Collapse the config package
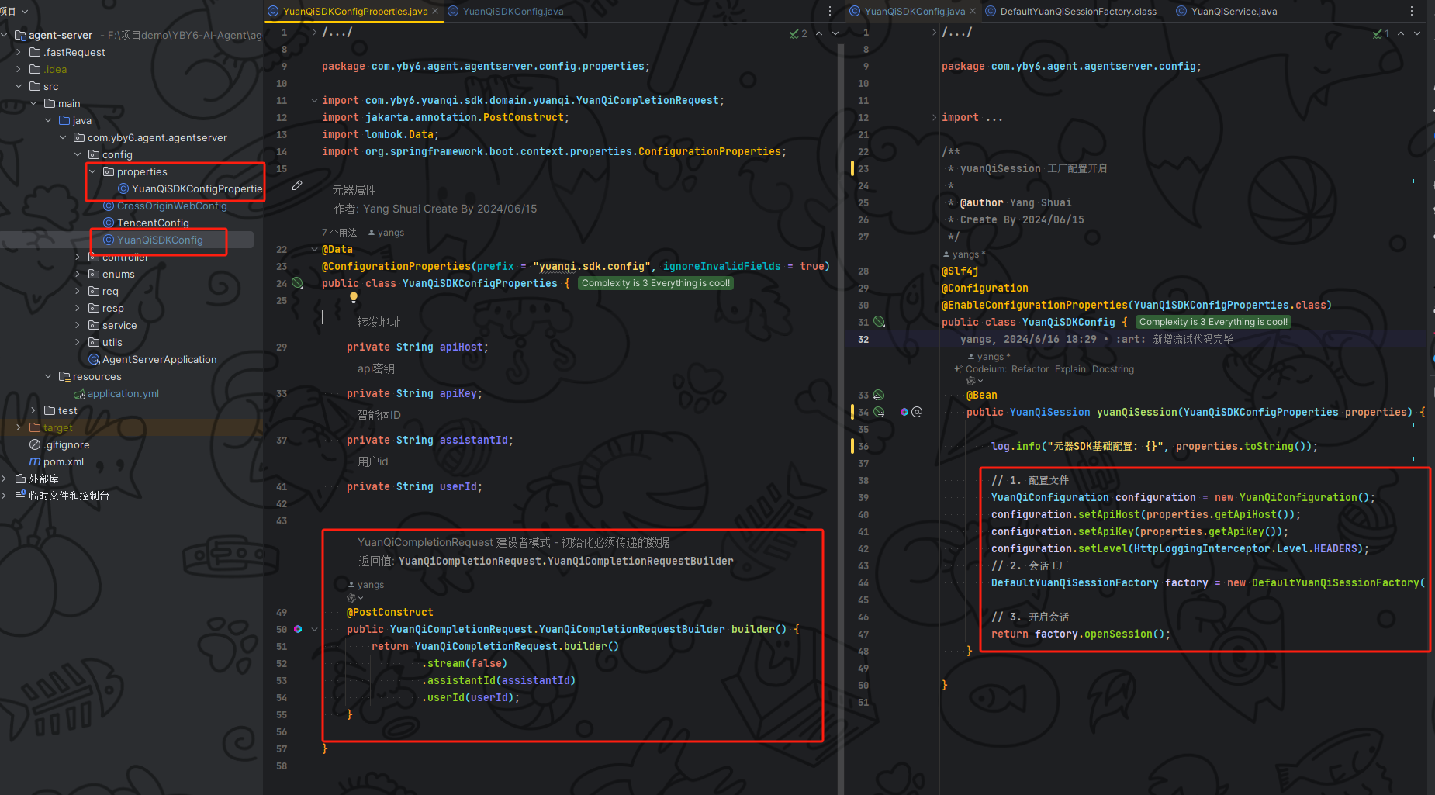 coord(78,154)
